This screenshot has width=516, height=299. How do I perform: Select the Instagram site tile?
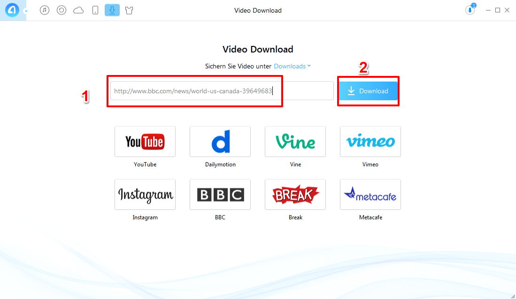[x=145, y=194]
